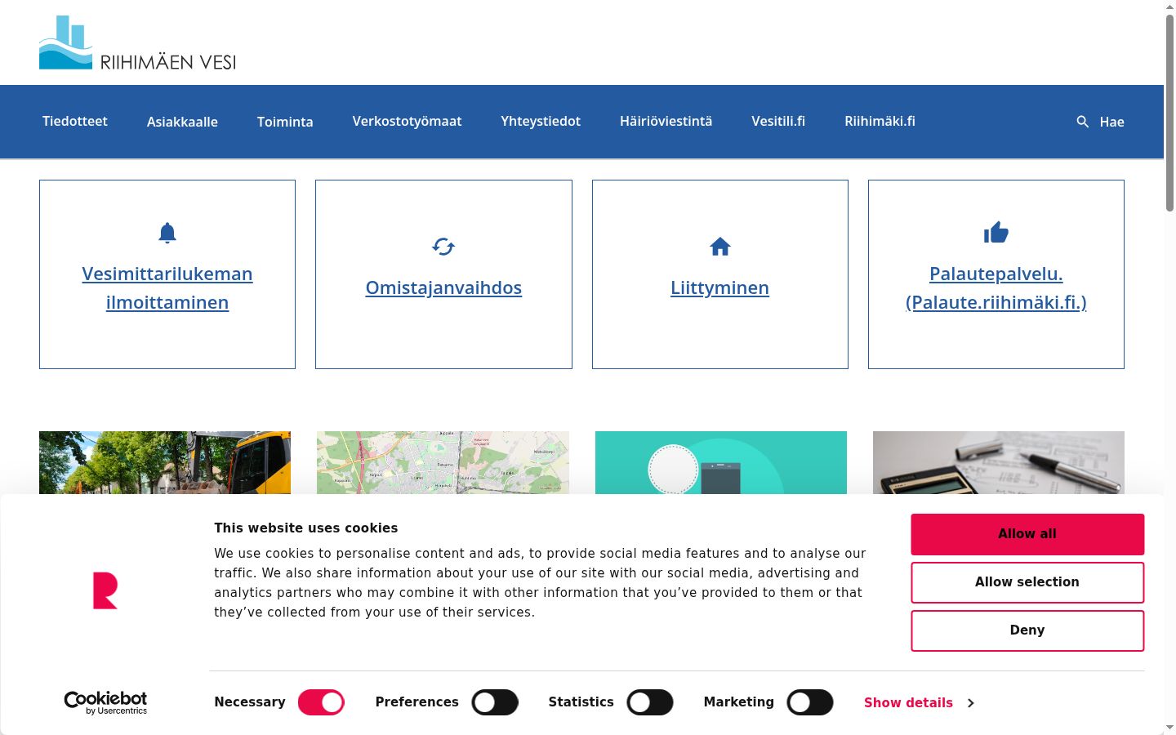
Task: Open the Palautepalvelu feedback link
Action: click(996, 287)
